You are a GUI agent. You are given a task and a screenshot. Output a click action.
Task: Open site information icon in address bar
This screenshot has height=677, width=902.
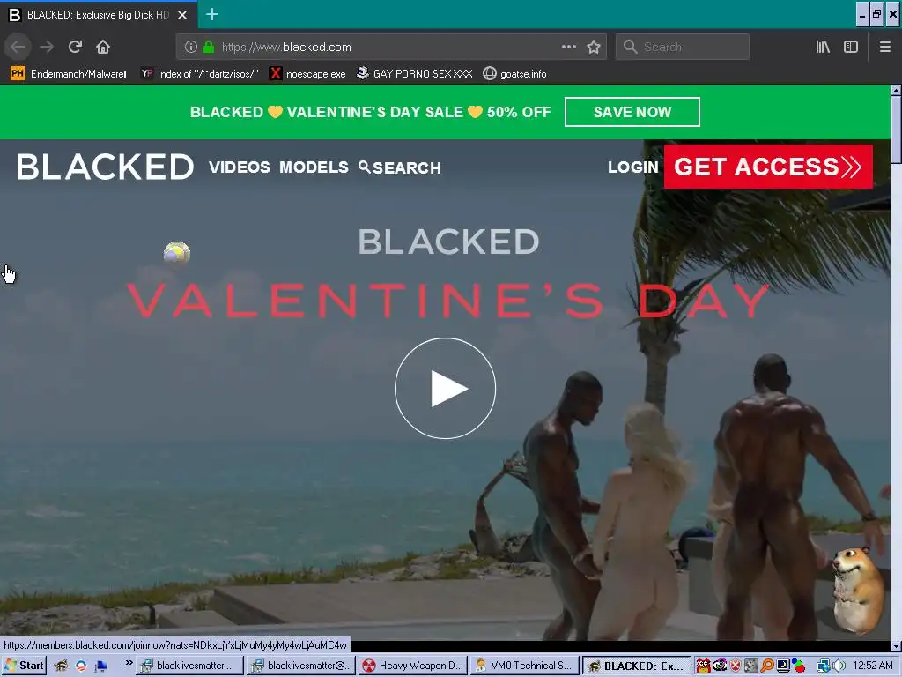pyautogui.click(x=191, y=48)
